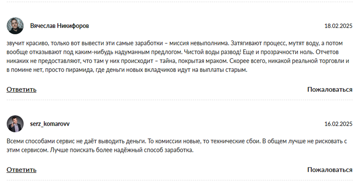Click the 18.02.2025 comment date
359x188 pixels.
338,26
